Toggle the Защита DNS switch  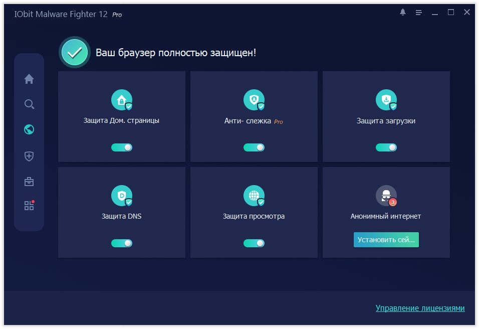click(x=122, y=243)
